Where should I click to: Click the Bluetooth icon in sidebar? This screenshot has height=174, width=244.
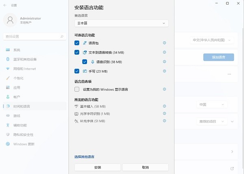pos(8,59)
